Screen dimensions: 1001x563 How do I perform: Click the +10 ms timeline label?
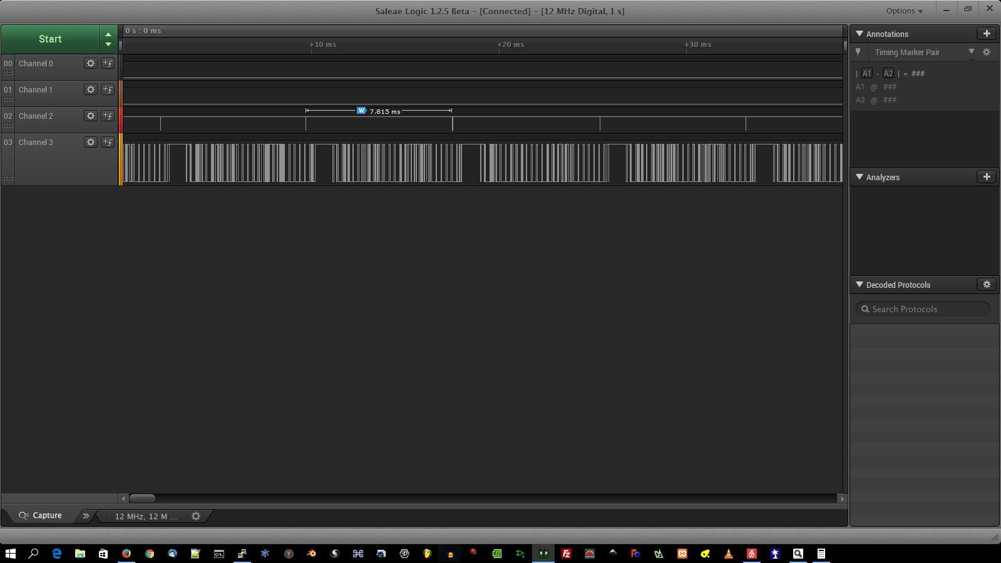point(323,44)
